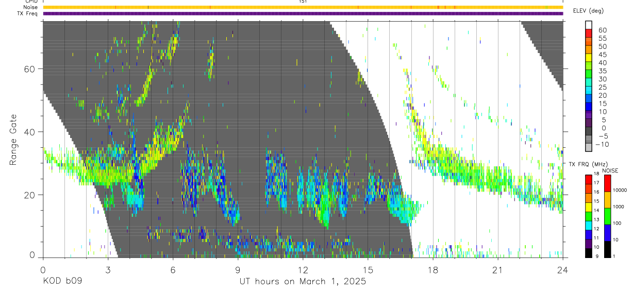Pick the cyan ELEV colorbar segment below 25
The image size is (633, 292).
(589, 91)
